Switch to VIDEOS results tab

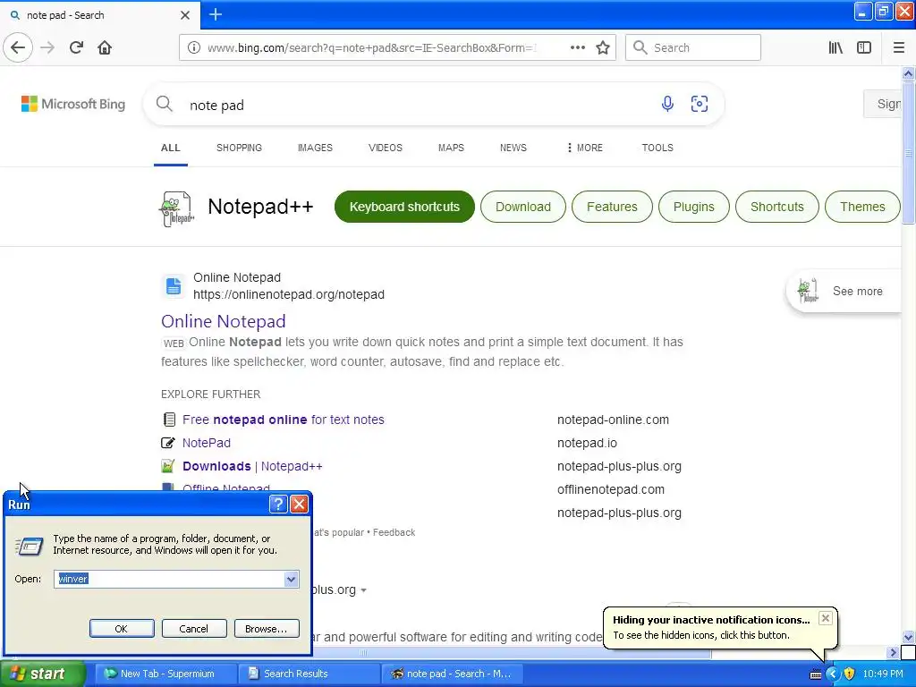point(385,148)
